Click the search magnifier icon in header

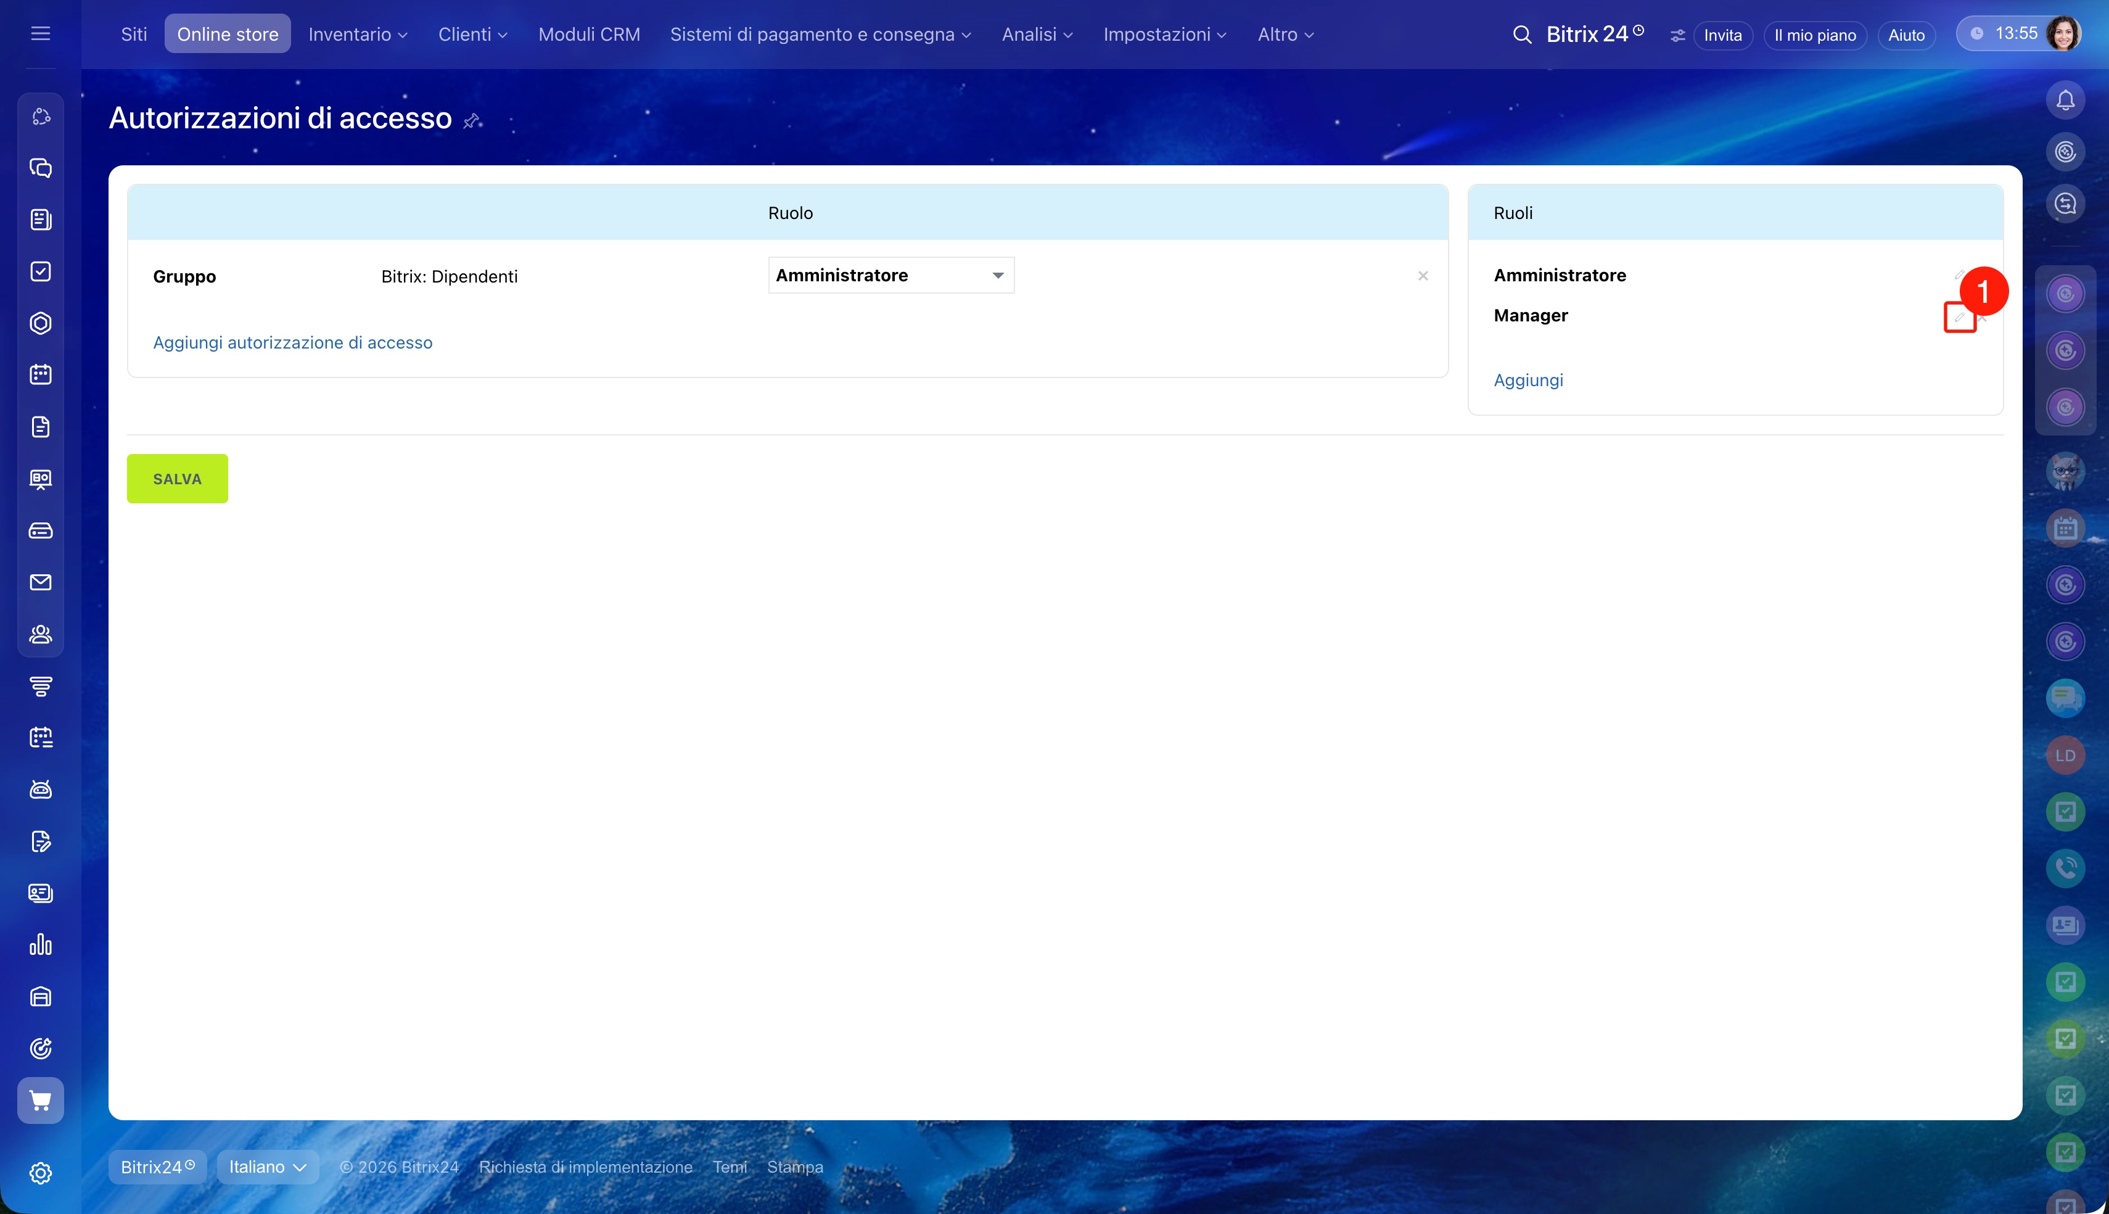[x=1521, y=34]
